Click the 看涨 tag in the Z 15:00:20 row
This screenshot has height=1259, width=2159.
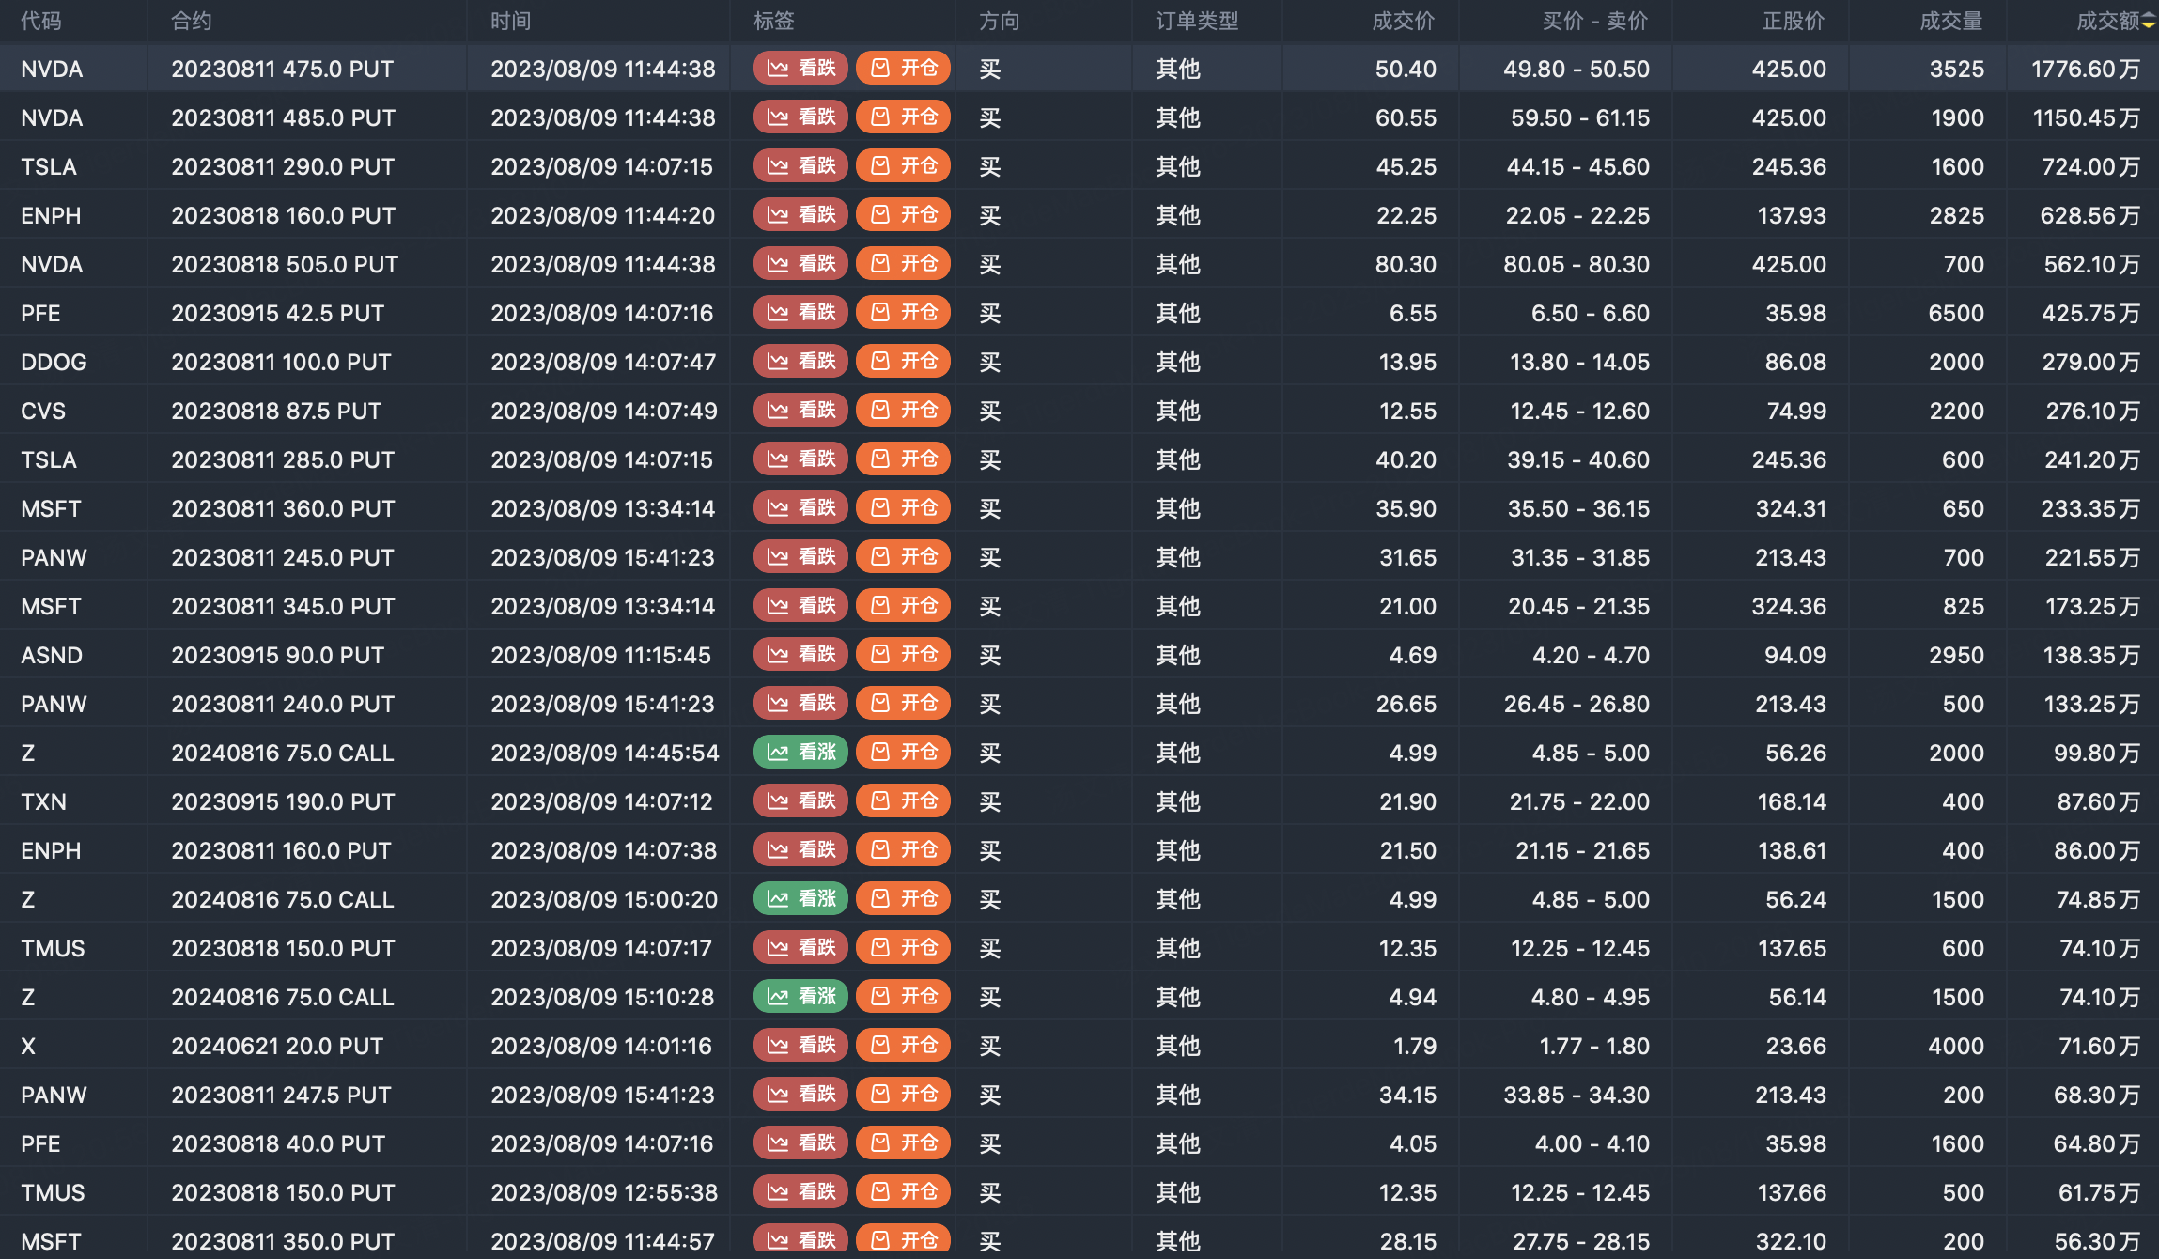800,899
